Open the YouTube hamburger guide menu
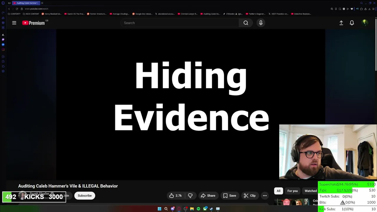 [14, 23]
